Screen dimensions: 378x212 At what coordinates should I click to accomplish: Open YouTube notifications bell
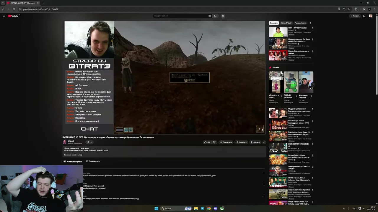(364, 16)
